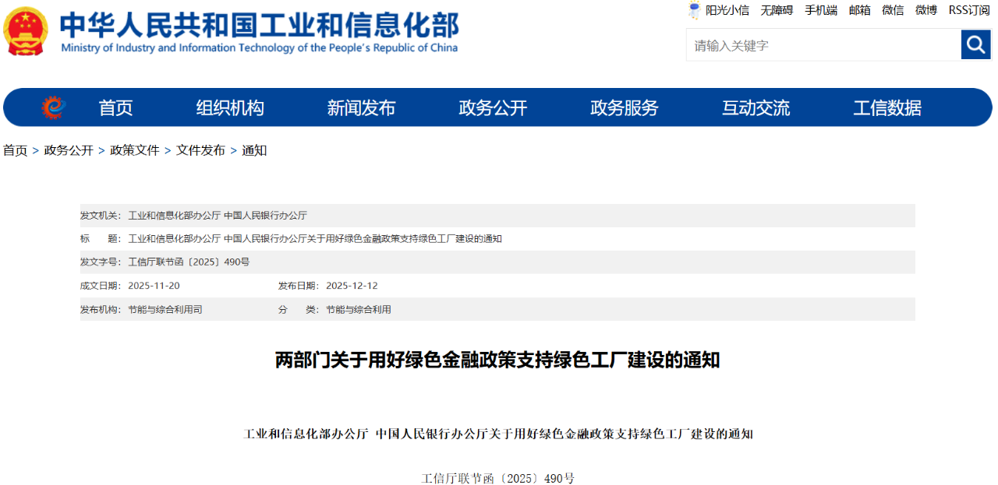Open the 无障碍 accessibility link
The image size is (998, 485).
[777, 10]
